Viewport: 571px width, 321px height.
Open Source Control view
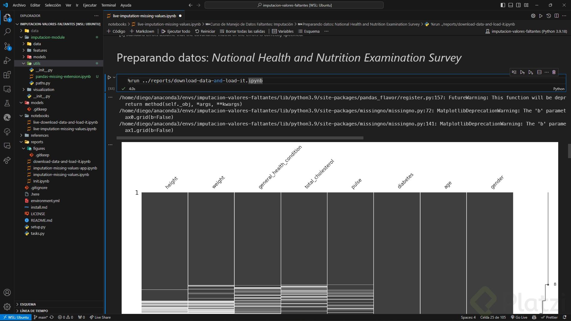[x=7, y=46]
